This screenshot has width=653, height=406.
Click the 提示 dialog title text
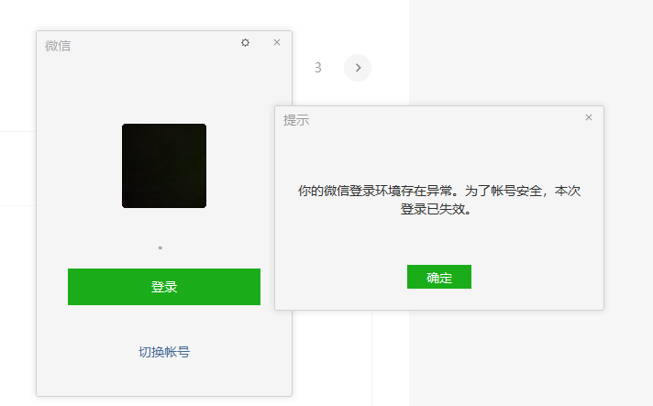[x=296, y=120]
